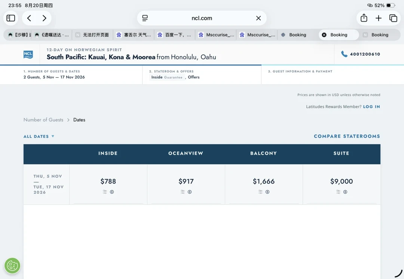Click the NCL logo
The width and height of the screenshot is (404, 279).
28,54
